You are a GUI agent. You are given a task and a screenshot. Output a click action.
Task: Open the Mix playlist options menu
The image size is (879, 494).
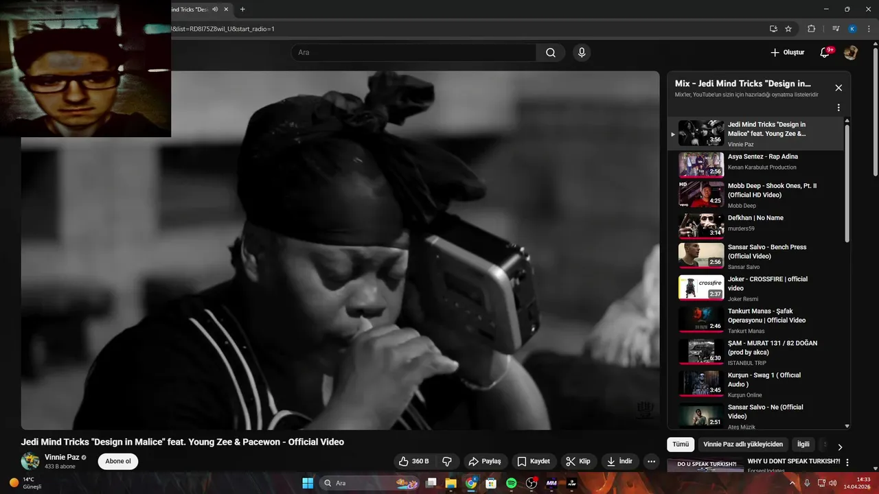pos(838,108)
